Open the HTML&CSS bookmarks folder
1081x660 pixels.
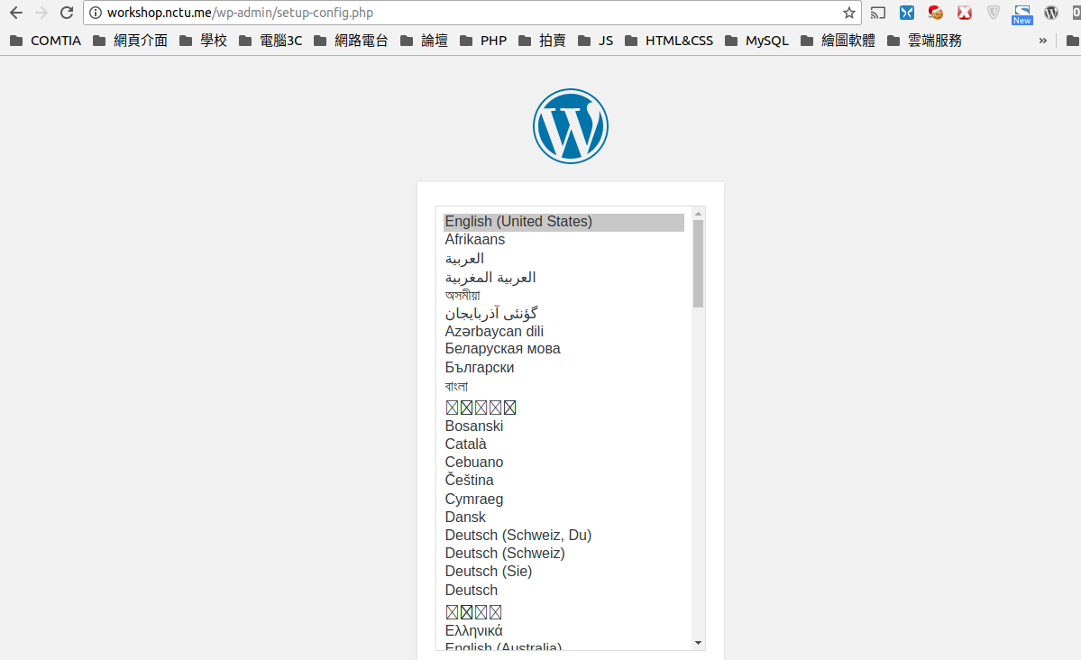coord(669,41)
